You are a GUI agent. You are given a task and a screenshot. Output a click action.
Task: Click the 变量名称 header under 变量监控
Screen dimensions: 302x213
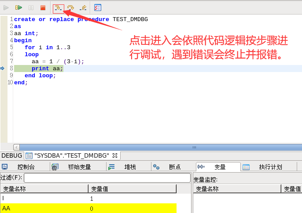coord(237,189)
